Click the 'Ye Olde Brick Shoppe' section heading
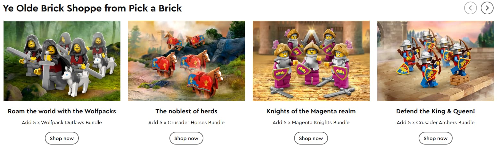This screenshot has width=500, height=149. [x=92, y=8]
